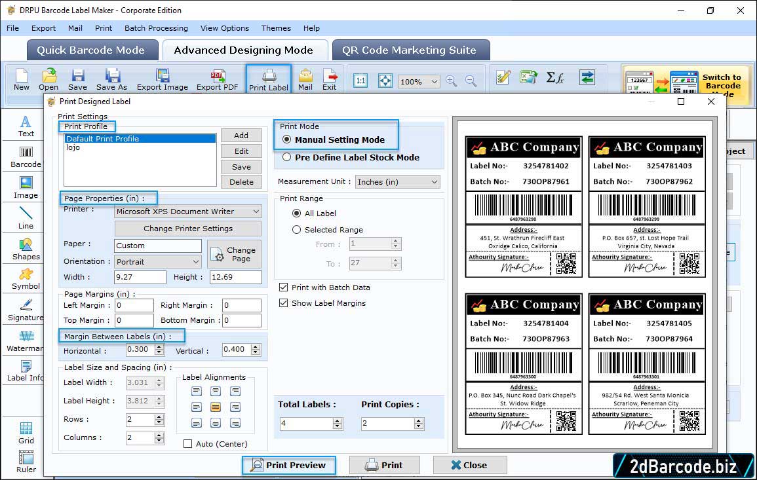Open the Export menu
The width and height of the screenshot is (757, 480).
point(43,28)
